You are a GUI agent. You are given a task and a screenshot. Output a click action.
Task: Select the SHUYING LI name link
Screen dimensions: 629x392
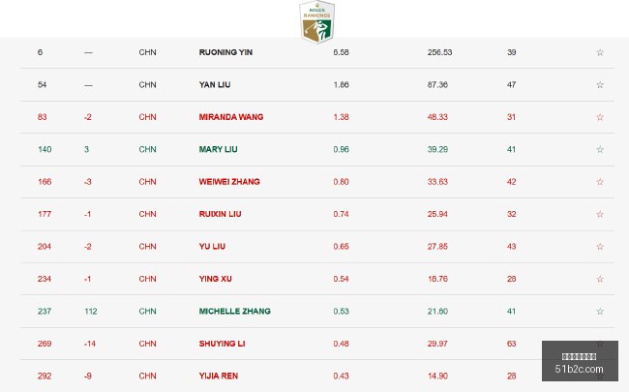click(222, 344)
